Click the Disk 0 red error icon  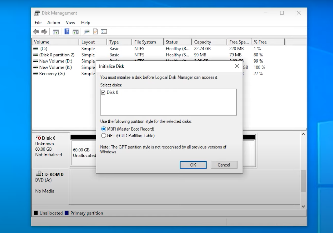[39, 138]
